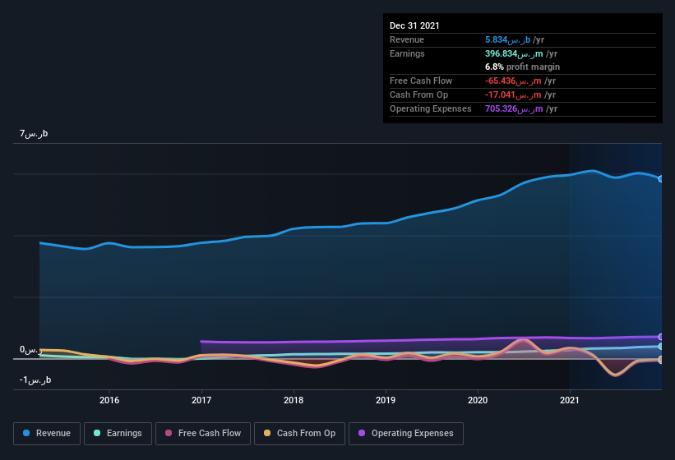
Task: Click the teal Earnings legend dot
Action: tap(97, 433)
